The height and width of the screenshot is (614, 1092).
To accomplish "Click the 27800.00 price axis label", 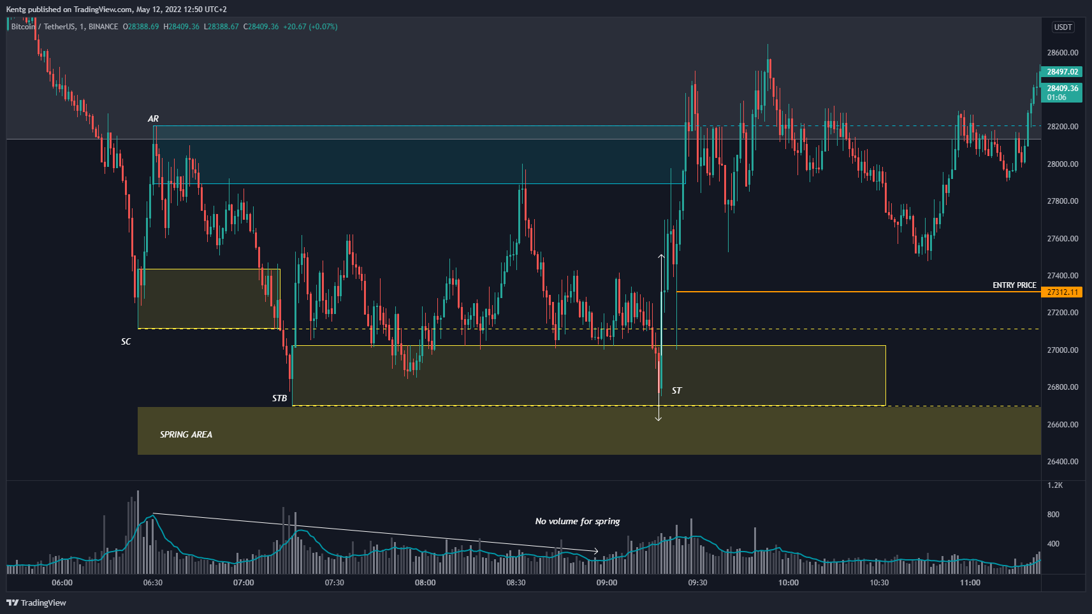I will pyautogui.click(x=1063, y=201).
